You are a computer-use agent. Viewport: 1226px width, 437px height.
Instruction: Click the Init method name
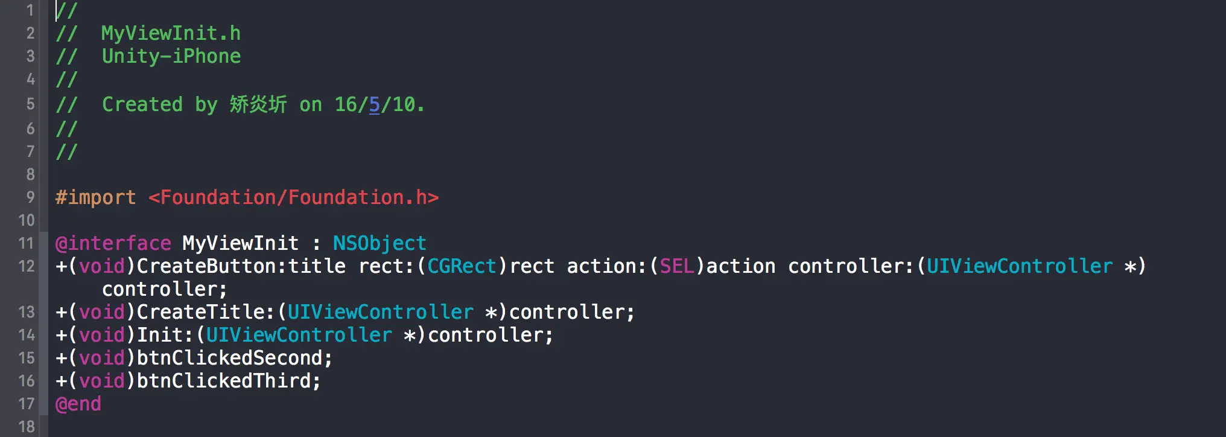(x=159, y=335)
